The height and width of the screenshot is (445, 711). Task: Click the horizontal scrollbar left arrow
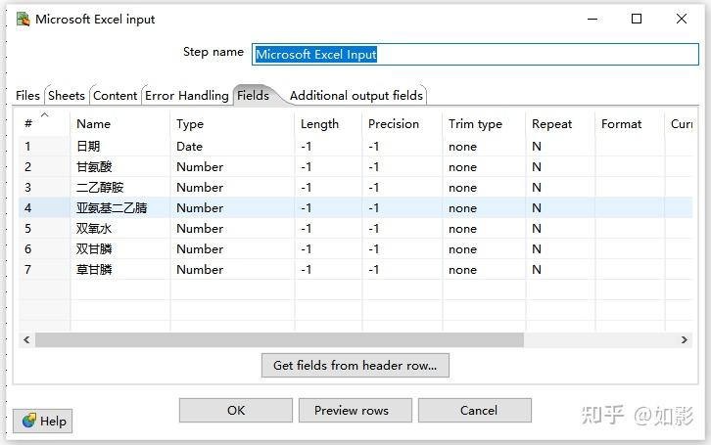point(26,340)
